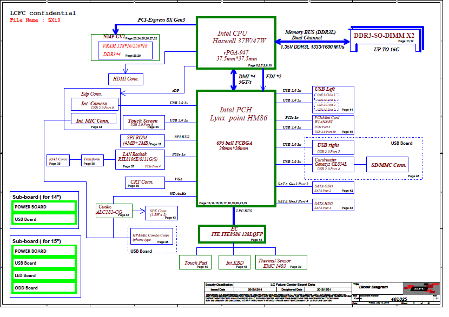Select the CRT Conn. block
The height and width of the screenshot is (317, 449).
point(145,183)
